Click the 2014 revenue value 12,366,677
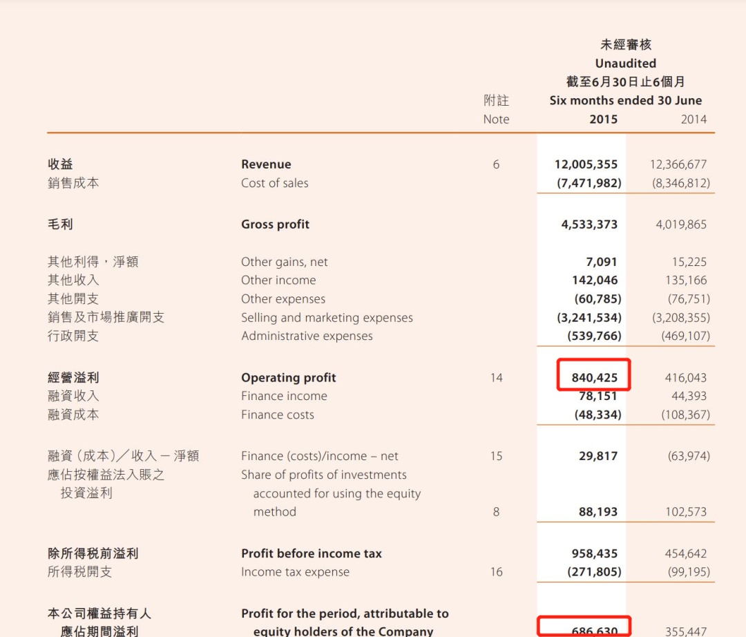 coord(678,164)
